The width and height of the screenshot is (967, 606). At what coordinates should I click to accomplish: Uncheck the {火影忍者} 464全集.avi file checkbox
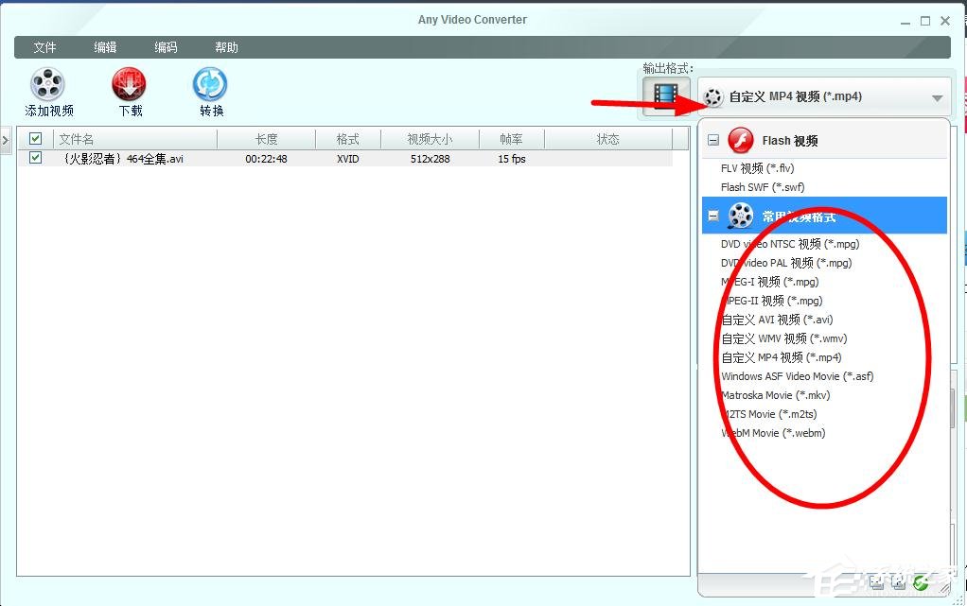[x=35, y=159]
